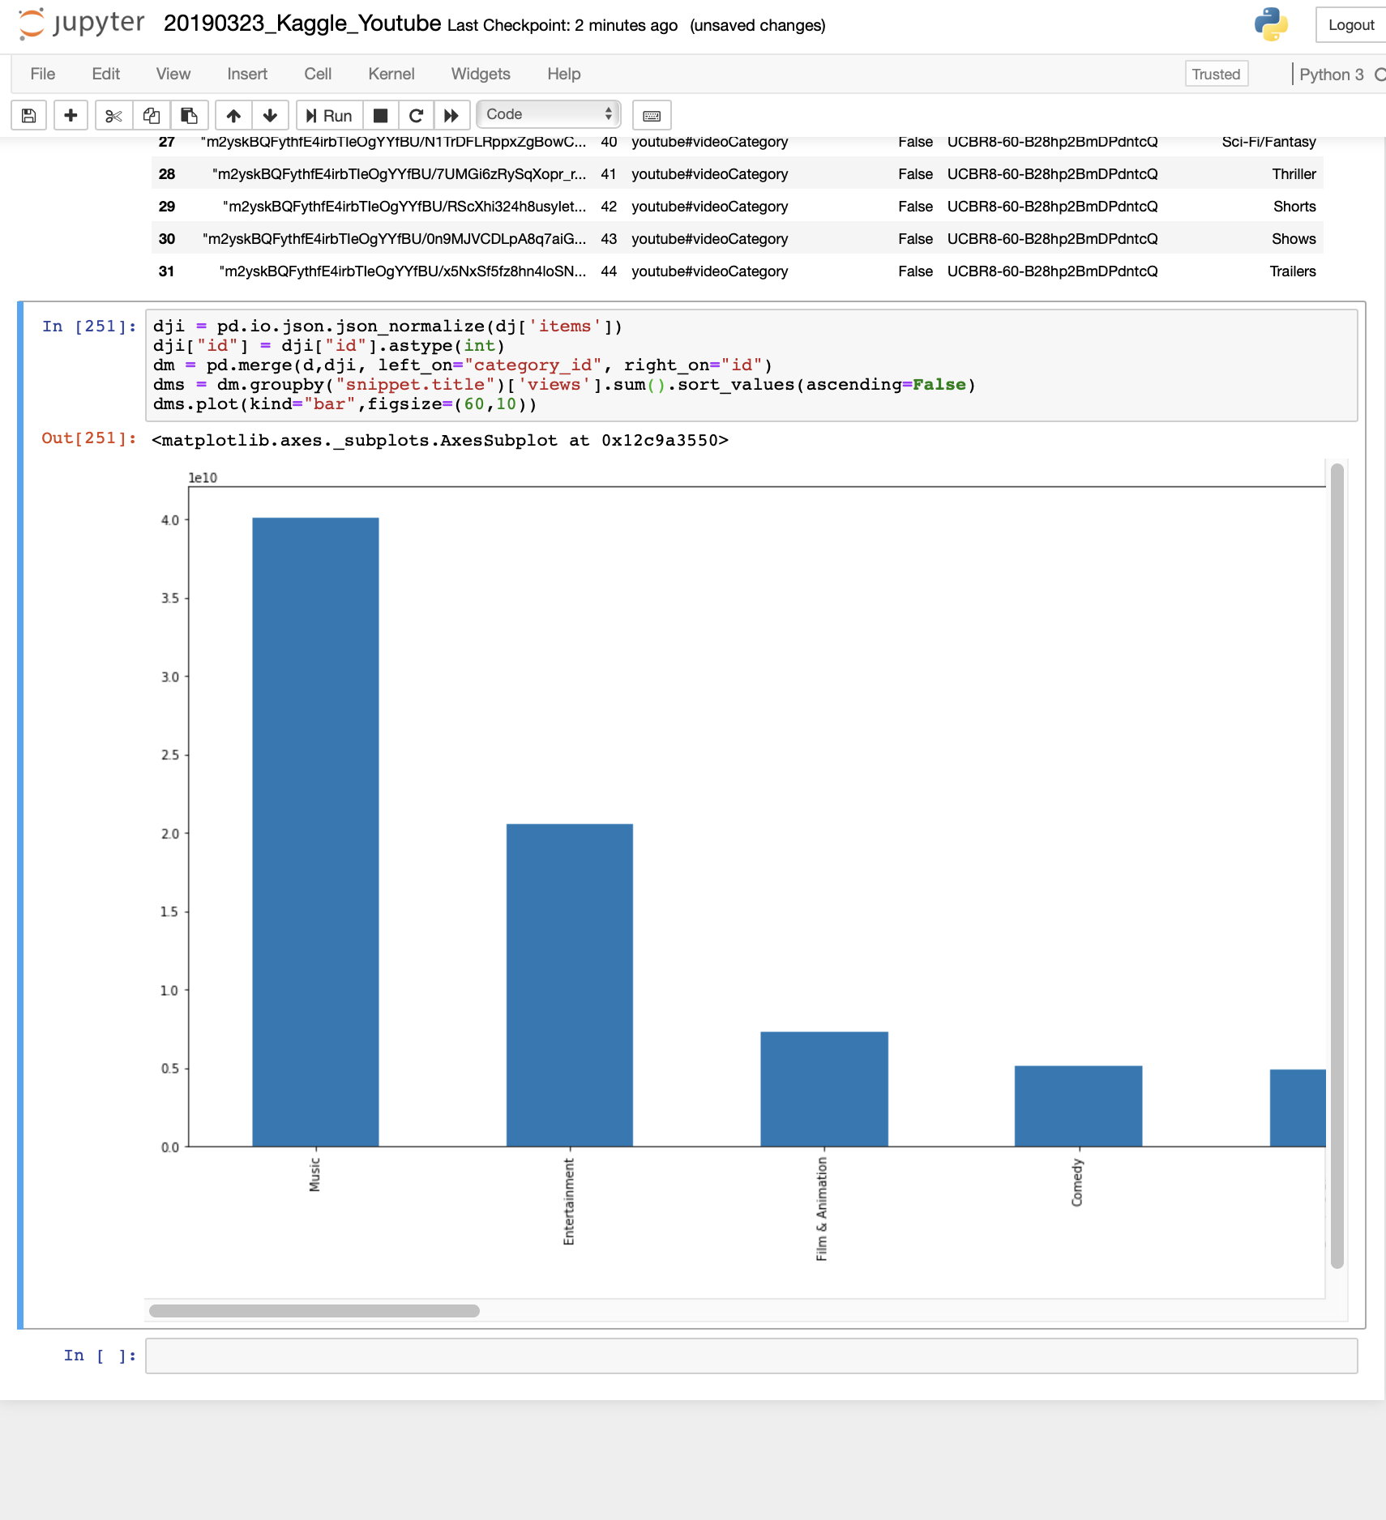
Task: Click the Entertainment bar in the chart
Action: pos(570,985)
